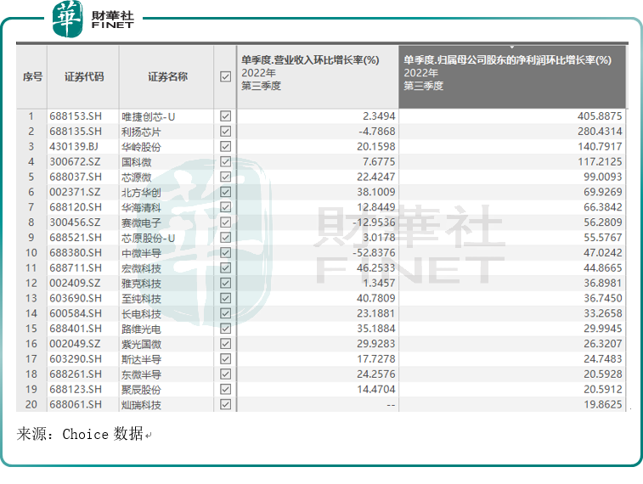Click the security name 雅克科技
The width and height of the screenshot is (643, 484).
[141, 284]
